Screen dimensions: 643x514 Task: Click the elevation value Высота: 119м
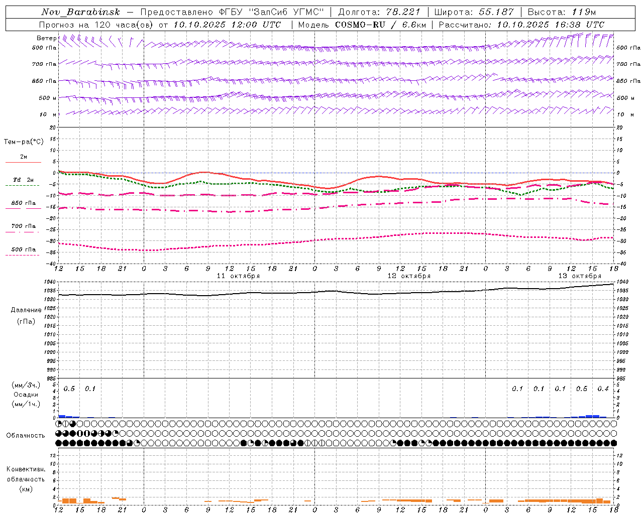pos(562,12)
